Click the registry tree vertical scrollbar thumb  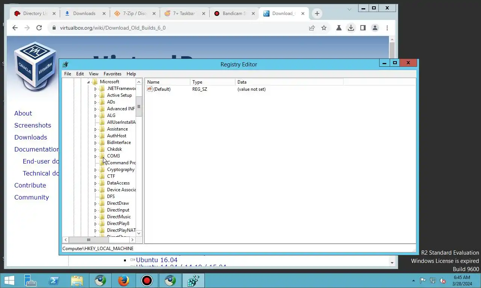[139, 106]
